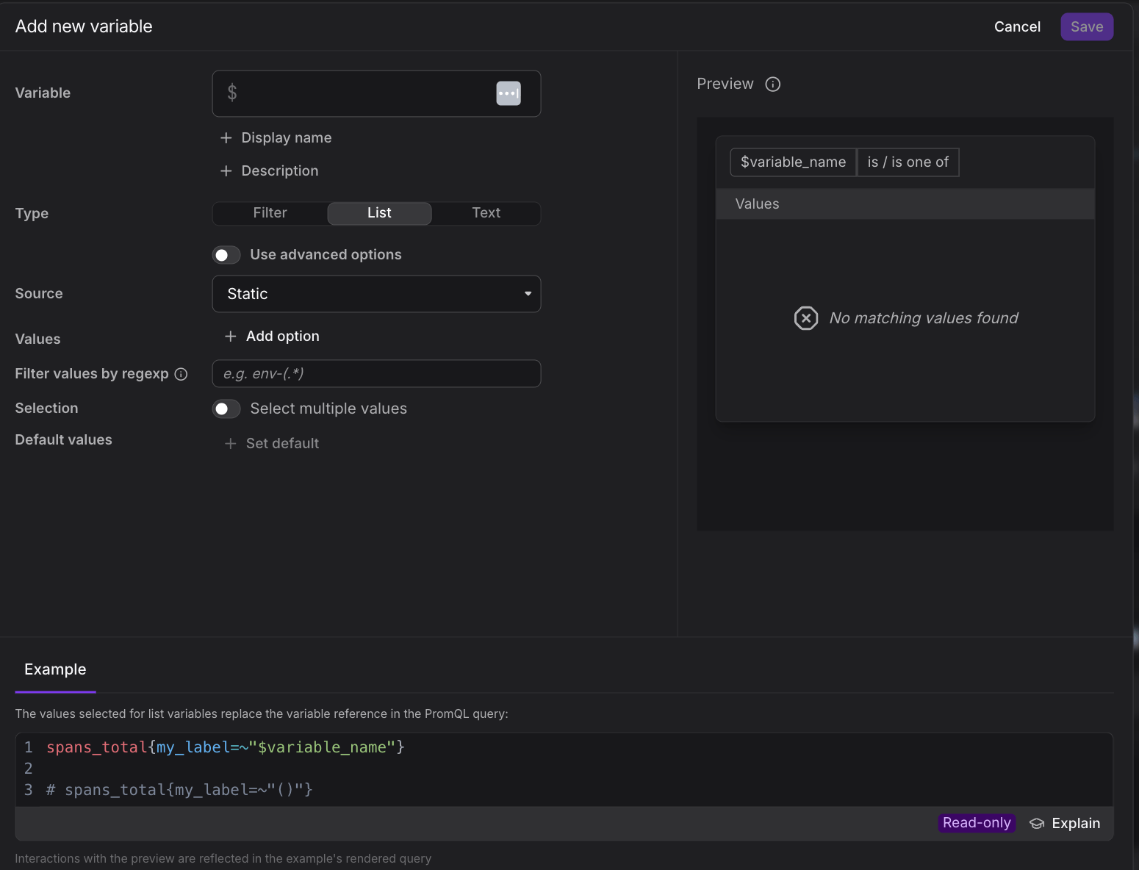Click the graduation cap Explain icon
Viewport: 1139px width, 870px height.
pos(1037,824)
